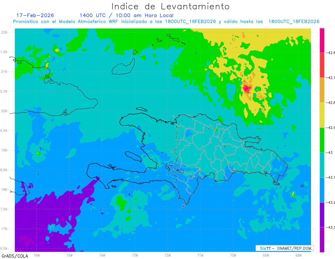The height and width of the screenshot is (259, 335).
Task: Pick the light blue colorbar segment
Action: click(x=322, y=190)
